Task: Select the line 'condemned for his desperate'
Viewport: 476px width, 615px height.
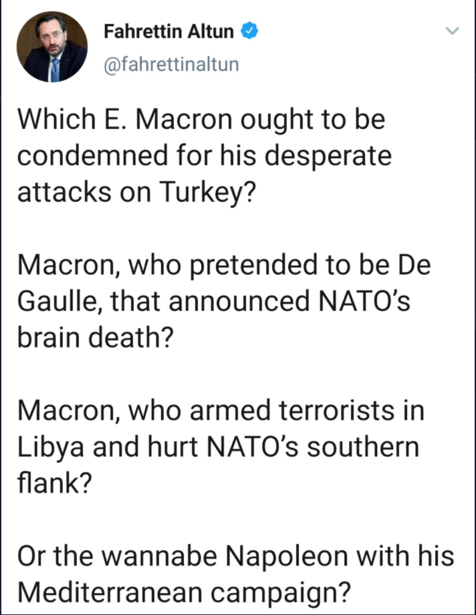Action: [205, 156]
